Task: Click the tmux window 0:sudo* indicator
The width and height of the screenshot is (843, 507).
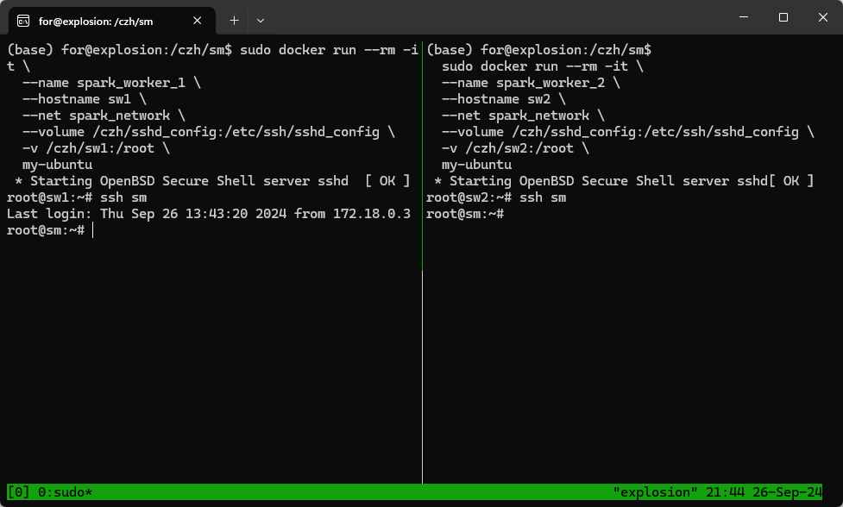Action: 65,492
